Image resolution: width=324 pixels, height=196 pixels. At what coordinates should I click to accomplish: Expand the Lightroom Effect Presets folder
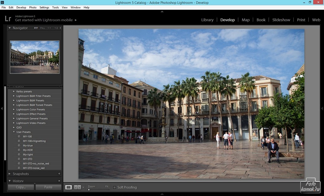(x=14, y=114)
